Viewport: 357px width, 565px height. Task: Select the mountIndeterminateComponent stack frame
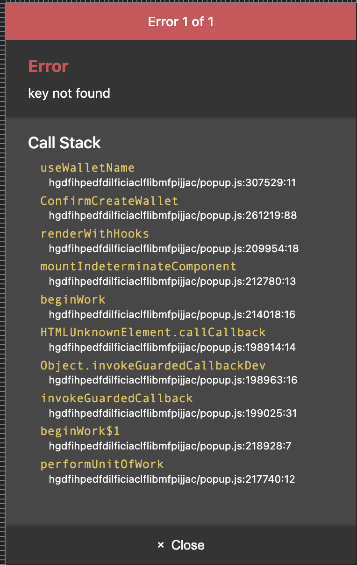(138, 266)
